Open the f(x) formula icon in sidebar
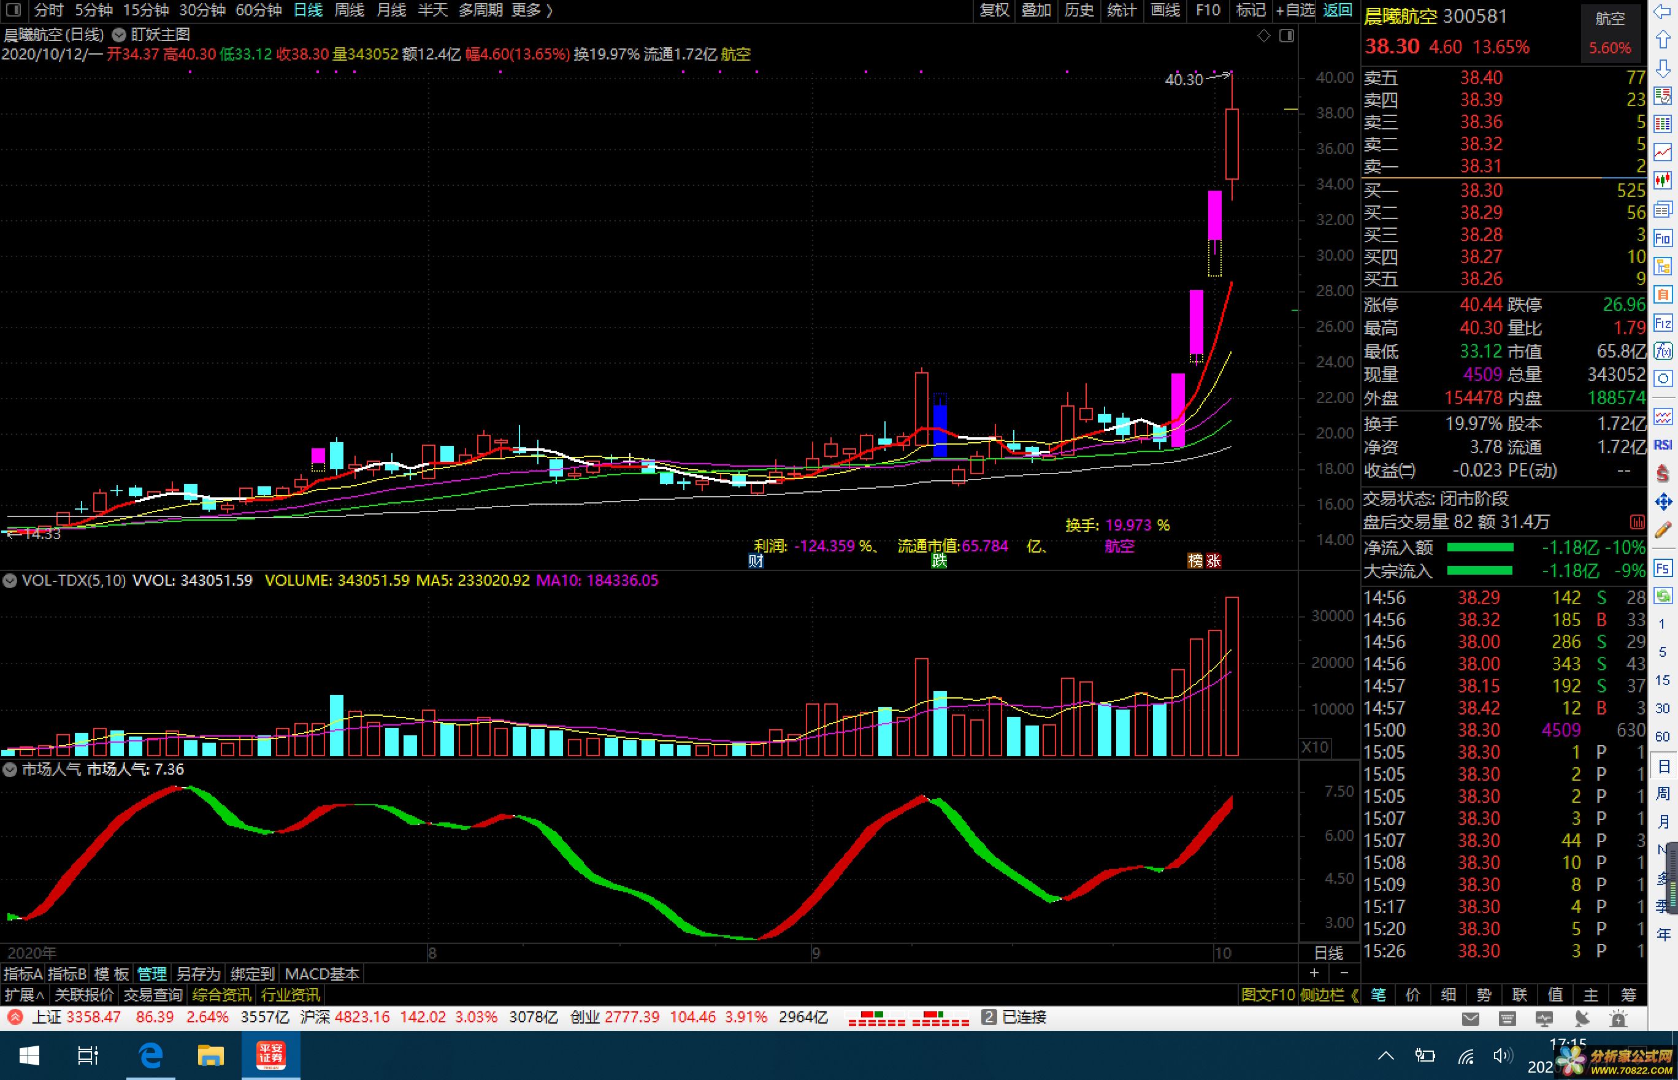 coord(1663,351)
